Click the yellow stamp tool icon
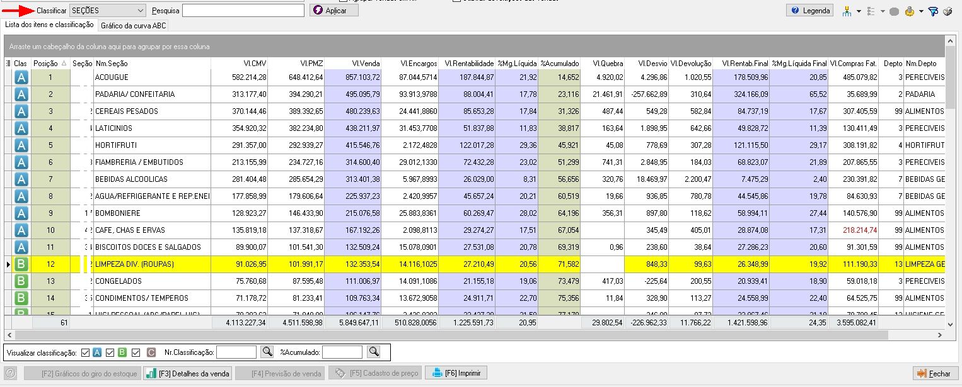 point(909,11)
